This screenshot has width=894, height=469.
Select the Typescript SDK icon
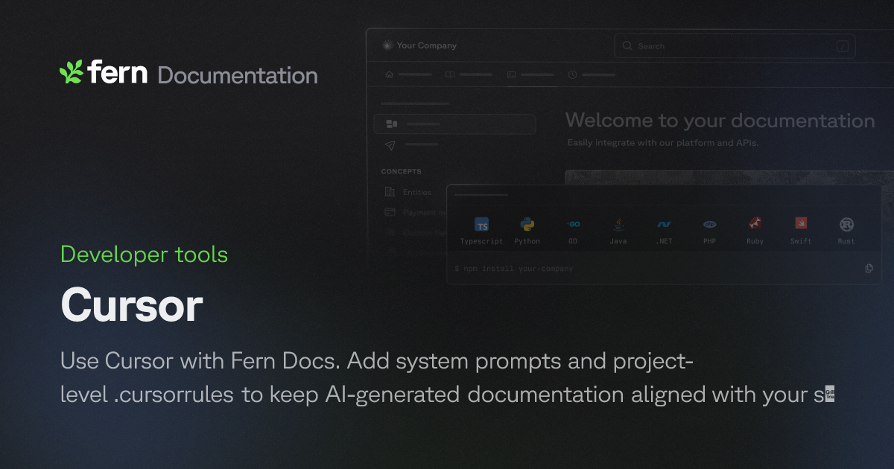tap(482, 225)
